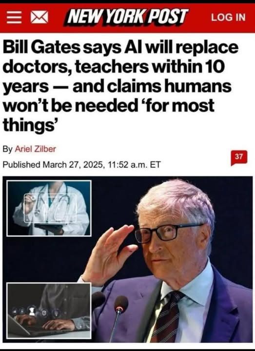
Task: Click the tablet held by the doctor
Action: (x=49, y=227)
